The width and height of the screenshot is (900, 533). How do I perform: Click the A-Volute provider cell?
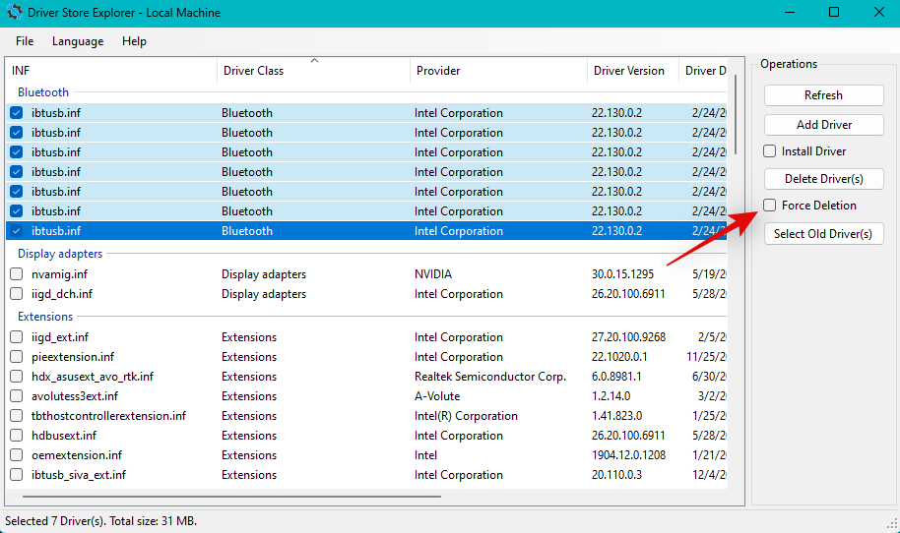click(437, 396)
